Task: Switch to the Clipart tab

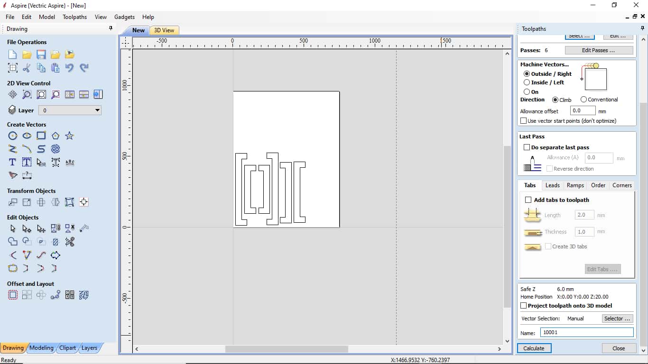Action: click(x=67, y=348)
